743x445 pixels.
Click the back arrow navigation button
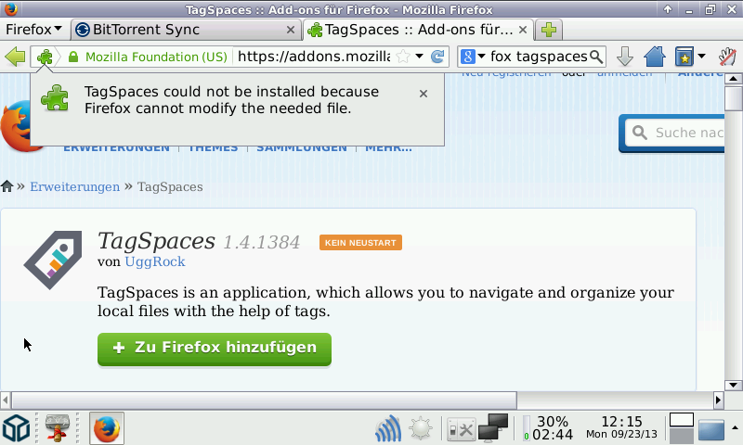(x=16, y=57)
